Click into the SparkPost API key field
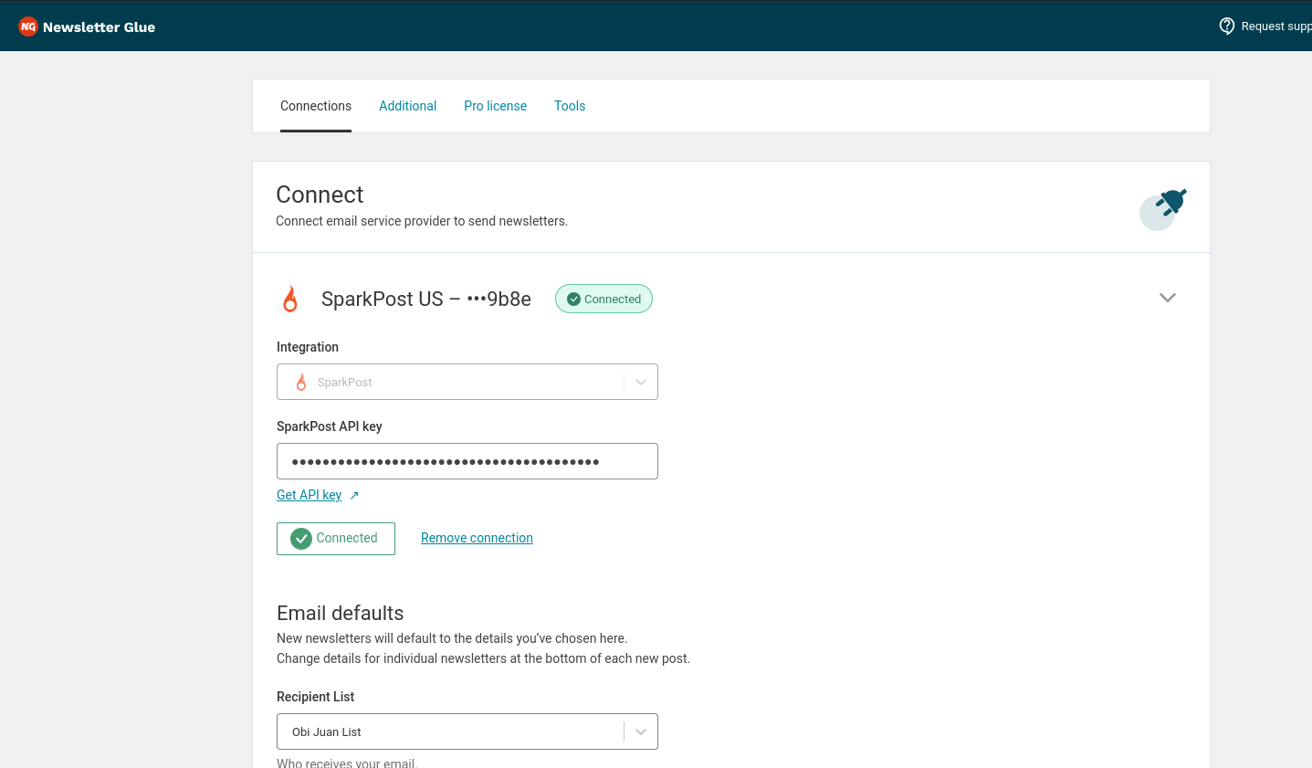 [x=467, y=461]
